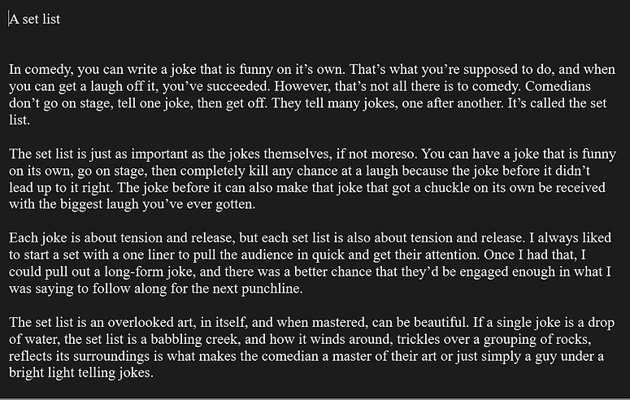Click after "bright light telling jokes."
630x400 pixels.
[154, 373]
